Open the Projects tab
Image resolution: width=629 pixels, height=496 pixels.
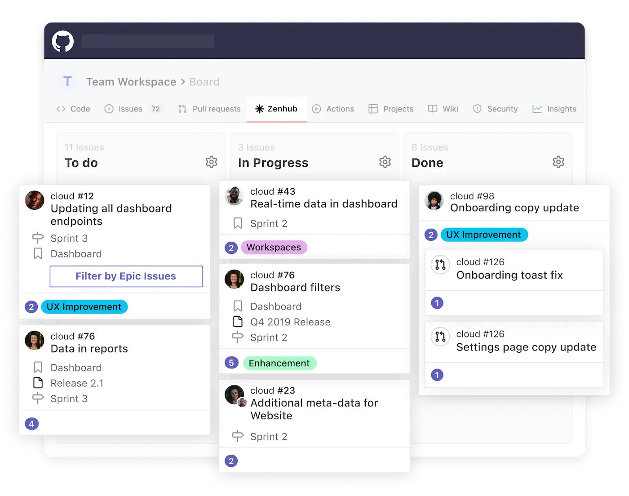391,109
